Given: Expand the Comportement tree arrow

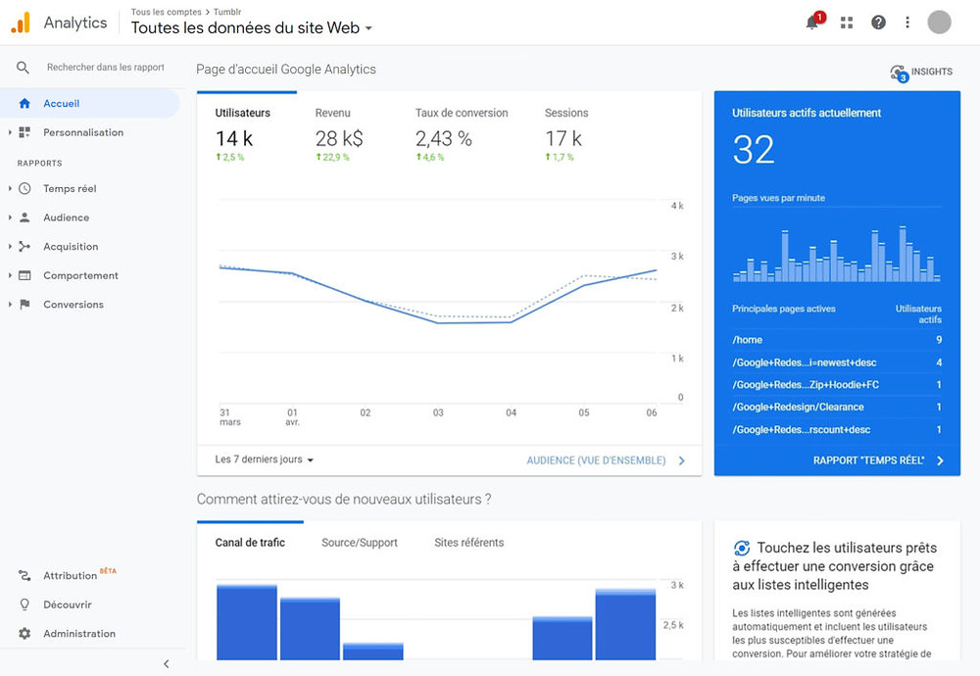Looking at the screenshot, I should pos(10,275).
